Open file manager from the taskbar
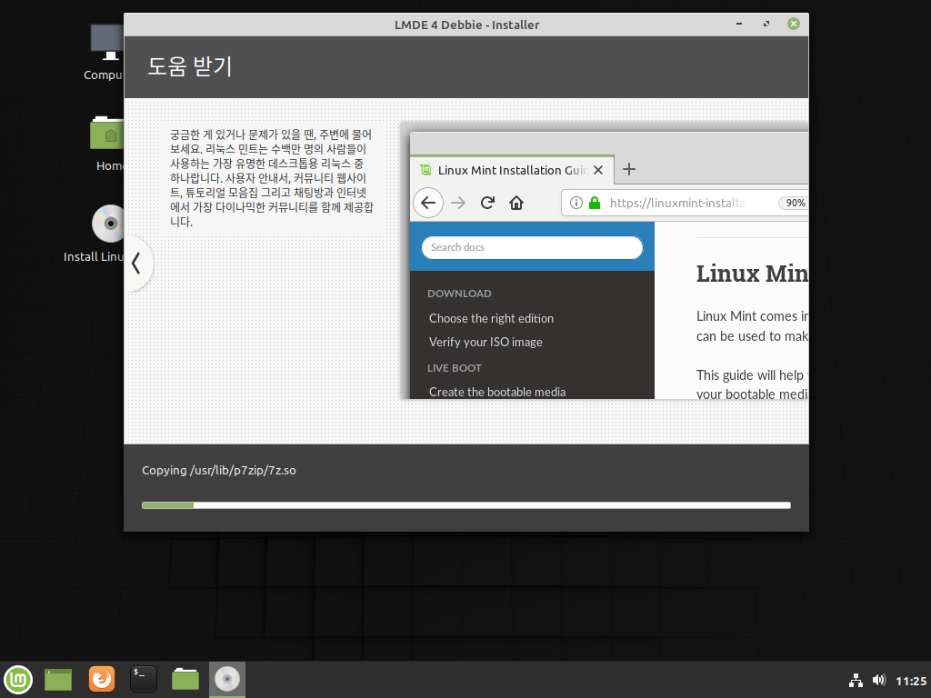 tap(185, 680)
